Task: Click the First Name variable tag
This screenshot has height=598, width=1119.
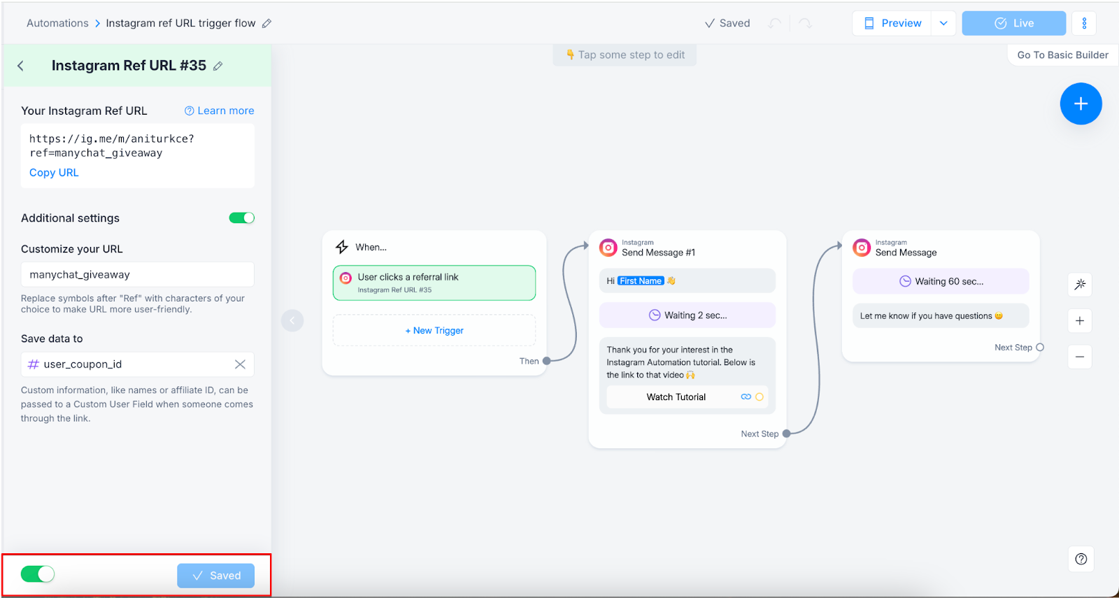Action: click(641, 280)
